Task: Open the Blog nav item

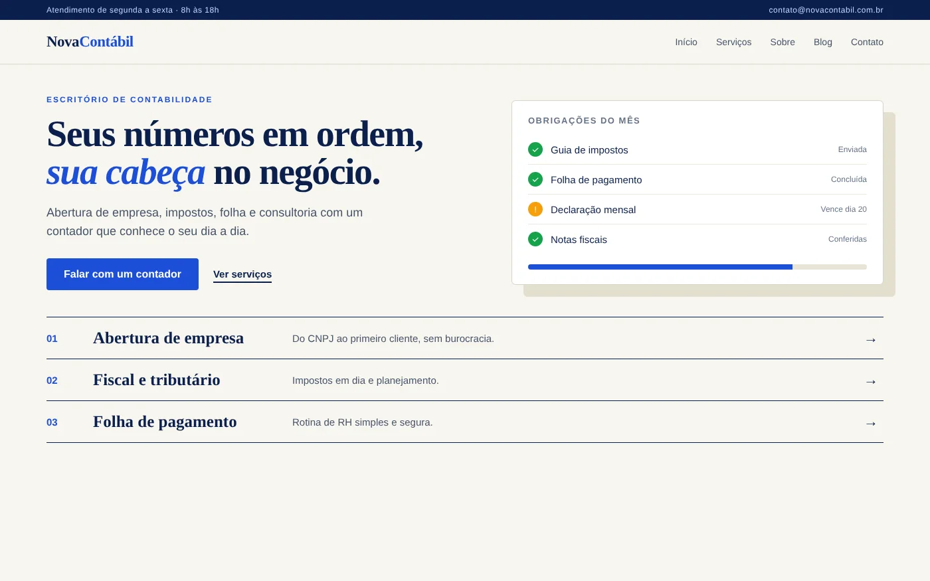Action: [823, 42]
